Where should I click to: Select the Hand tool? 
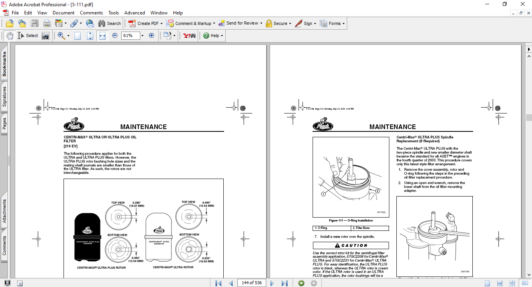(x=9, y=35)
